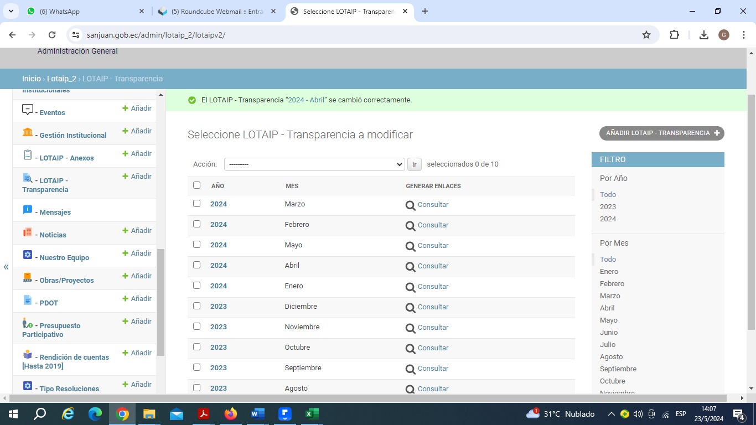Screen dimensions: 756x425
Task: Open the Acción dropdown menu
Action: [314, 164]
